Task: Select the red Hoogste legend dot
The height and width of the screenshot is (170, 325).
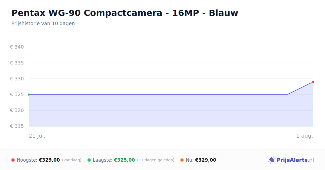Action: [x=13, y=160]
